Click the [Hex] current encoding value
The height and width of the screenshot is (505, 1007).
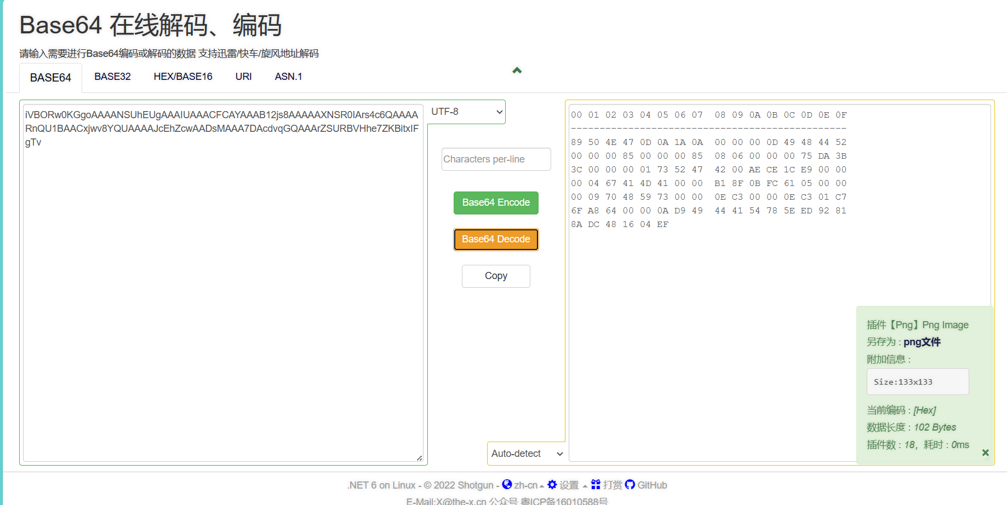(x=925, y=410)
